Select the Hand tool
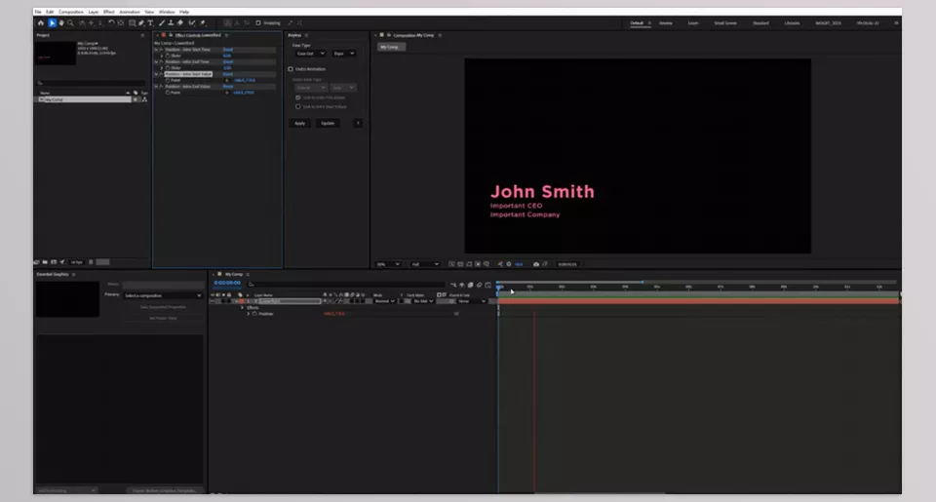 coord(60,23)
